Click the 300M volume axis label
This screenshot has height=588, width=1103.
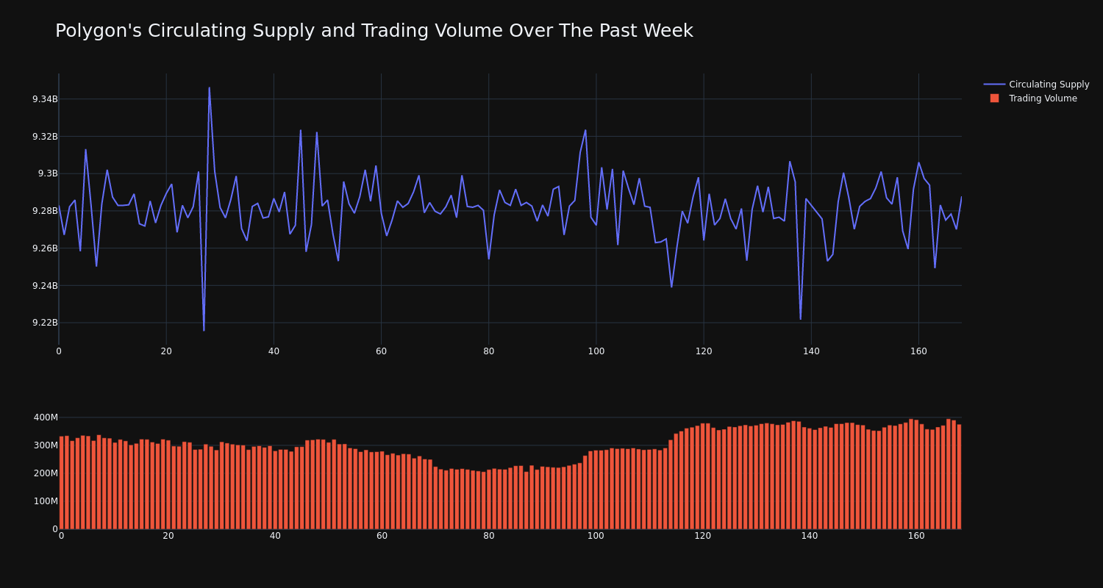[45, 445]
